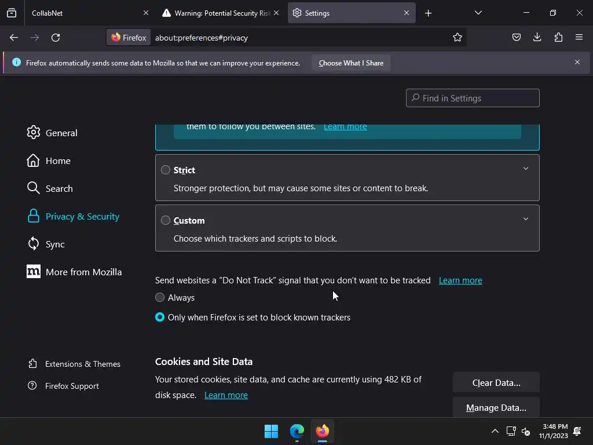The image size is (593, 445).
Task: Click Choose What I Share button
Action: [351, 63]
